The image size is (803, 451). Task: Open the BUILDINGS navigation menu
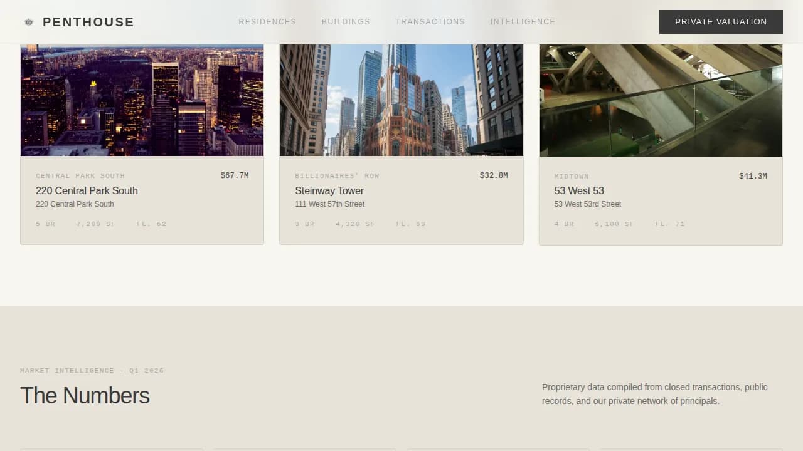[346, 21]
